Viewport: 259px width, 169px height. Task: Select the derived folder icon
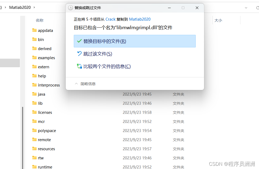34,48
